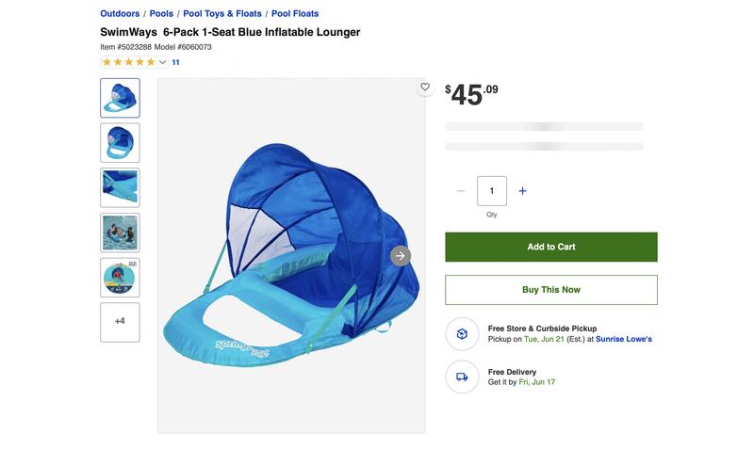Expand +4 more images tile

point(121,322)
